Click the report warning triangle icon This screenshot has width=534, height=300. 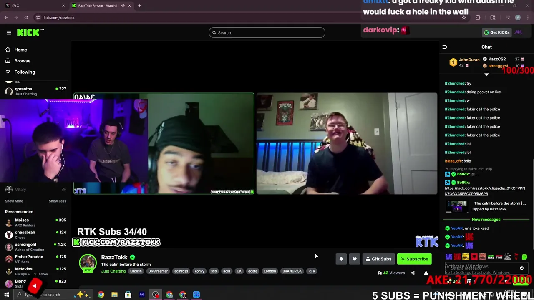coord(426,273)
